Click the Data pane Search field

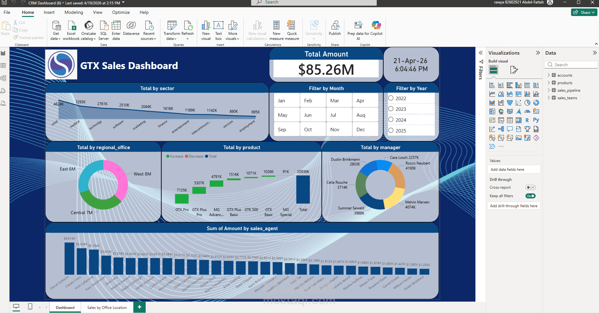click(x=571, y=65)
